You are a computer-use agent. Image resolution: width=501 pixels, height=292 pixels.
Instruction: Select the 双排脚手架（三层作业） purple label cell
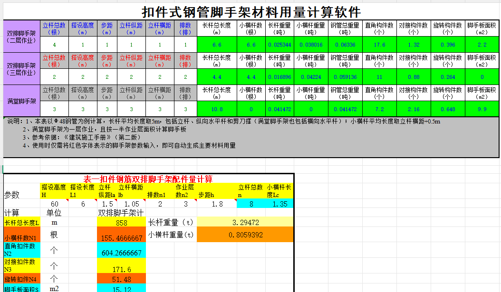[x=22, y=69]
